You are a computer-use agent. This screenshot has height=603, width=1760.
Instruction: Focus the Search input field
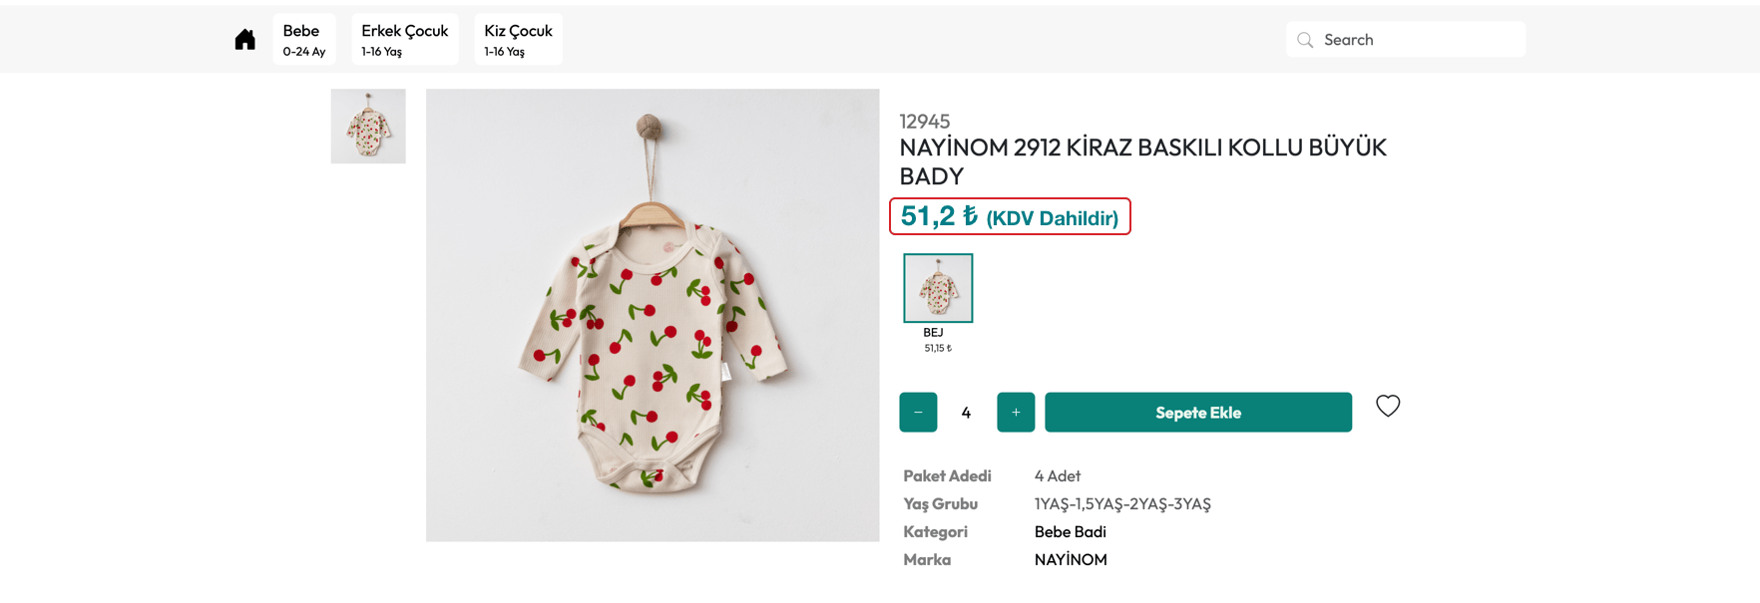(1417, 40)
